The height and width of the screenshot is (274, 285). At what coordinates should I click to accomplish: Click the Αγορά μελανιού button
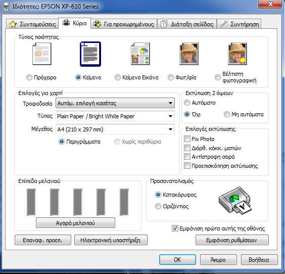pos(75,223)
